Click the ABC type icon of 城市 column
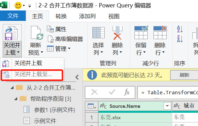The image size is (198, 126). click(177, 106)
